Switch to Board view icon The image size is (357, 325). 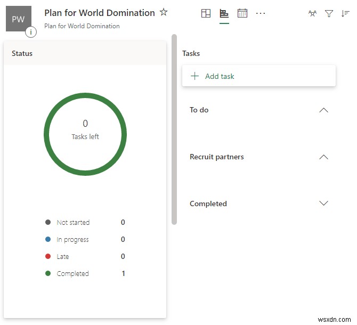click(x=206, y=13)
